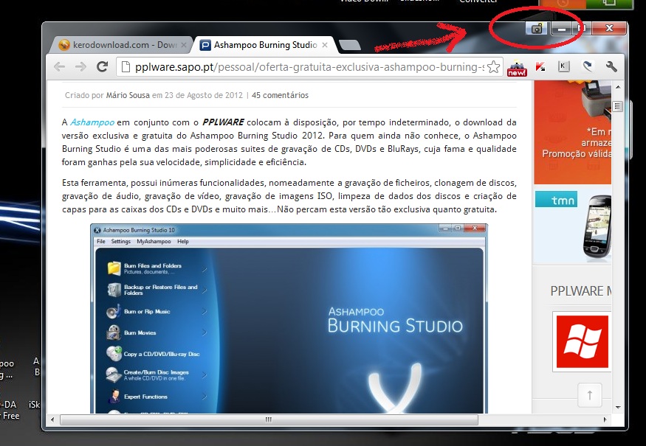Click the Burn Movies icon

coord(113,332)
